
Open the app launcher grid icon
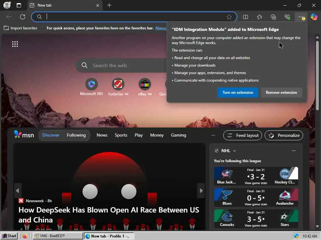[15, 44]
